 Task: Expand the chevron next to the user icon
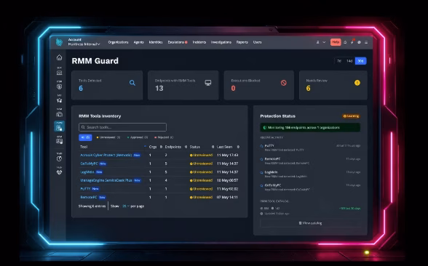click(324, 42)
